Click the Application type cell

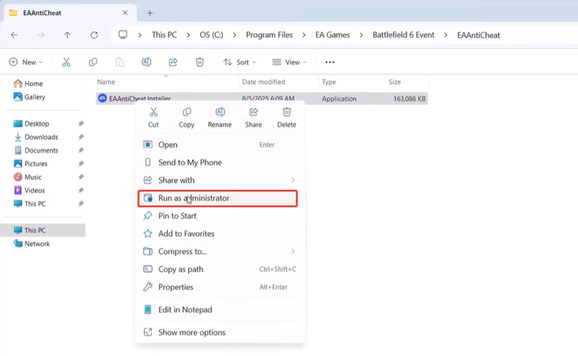[339, 99]
